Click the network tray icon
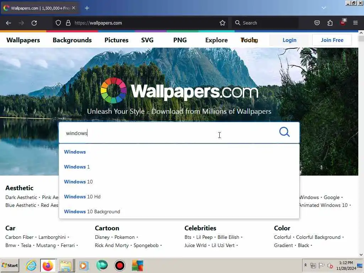This screenshot has width=364, height=273. (313, 265)
